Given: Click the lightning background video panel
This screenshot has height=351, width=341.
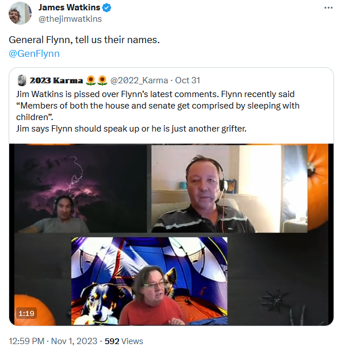Looking at the screenshot, I should tap(81, 188).
